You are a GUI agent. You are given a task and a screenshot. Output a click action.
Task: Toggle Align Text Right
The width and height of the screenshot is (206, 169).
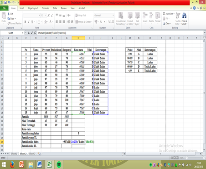tap(64, 22)
